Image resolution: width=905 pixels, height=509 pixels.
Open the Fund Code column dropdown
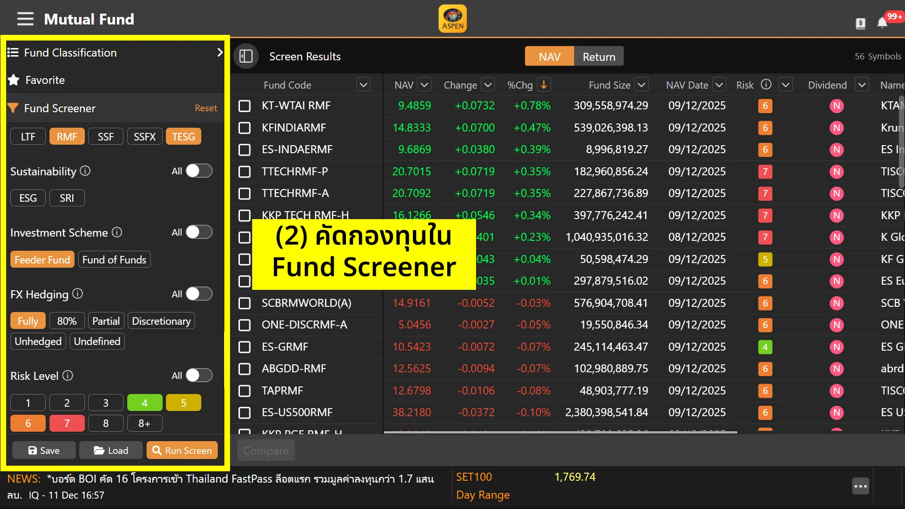[x=363, y=85]
